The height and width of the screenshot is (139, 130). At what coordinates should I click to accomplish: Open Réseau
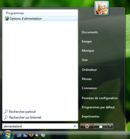coord(87,79)
